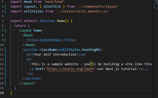Click line number 14 in the gutter

click(2, 64)
